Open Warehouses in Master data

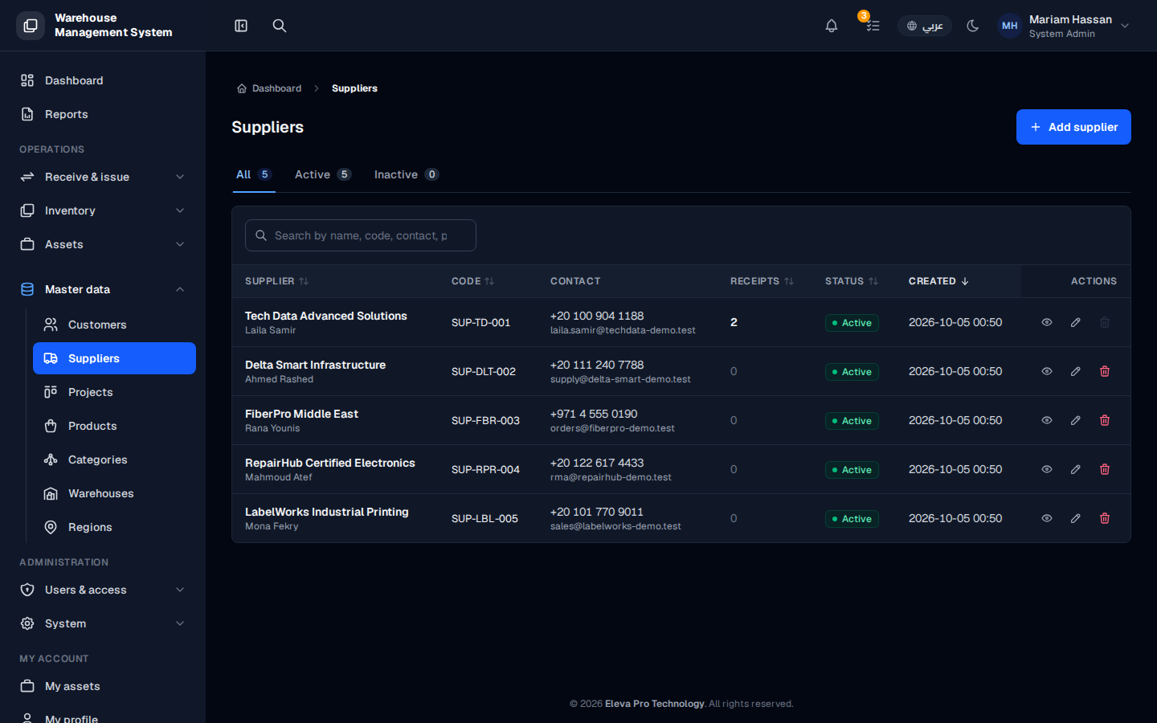tap(114, 493)
